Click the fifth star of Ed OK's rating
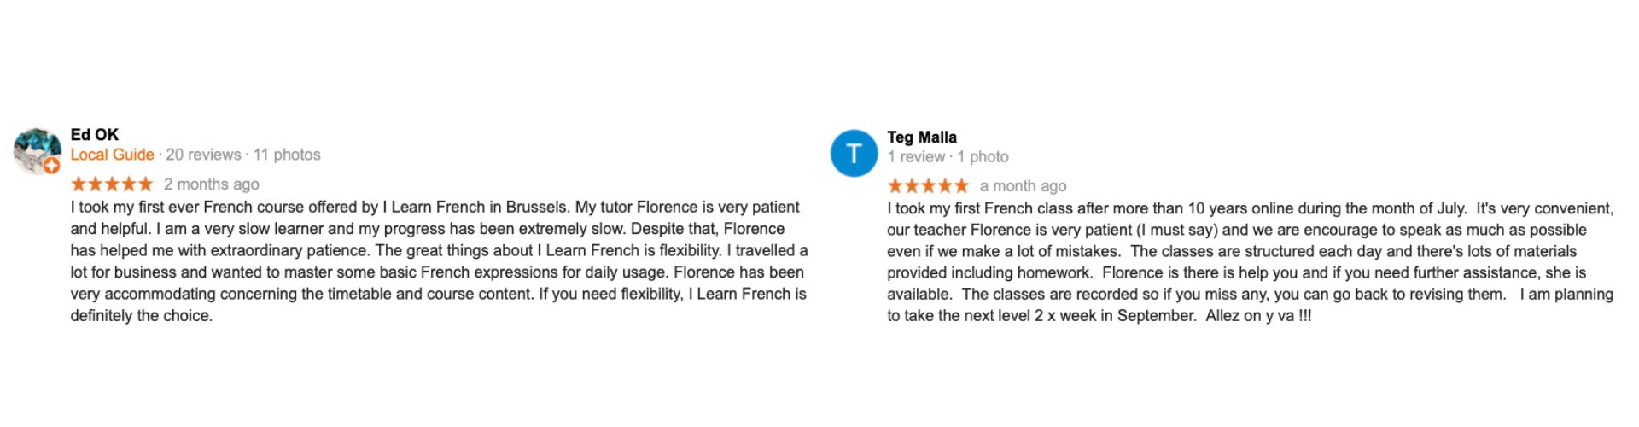1639x427 pixels. click(145, 184)
